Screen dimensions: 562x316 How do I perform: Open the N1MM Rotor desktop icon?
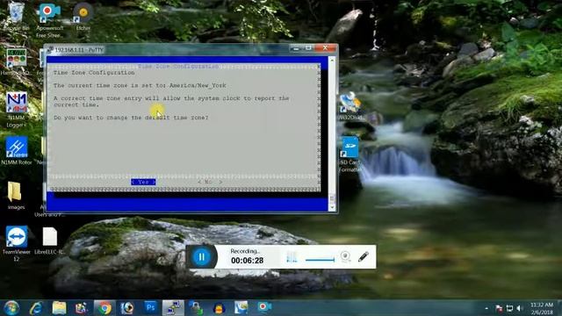(16, 150)
